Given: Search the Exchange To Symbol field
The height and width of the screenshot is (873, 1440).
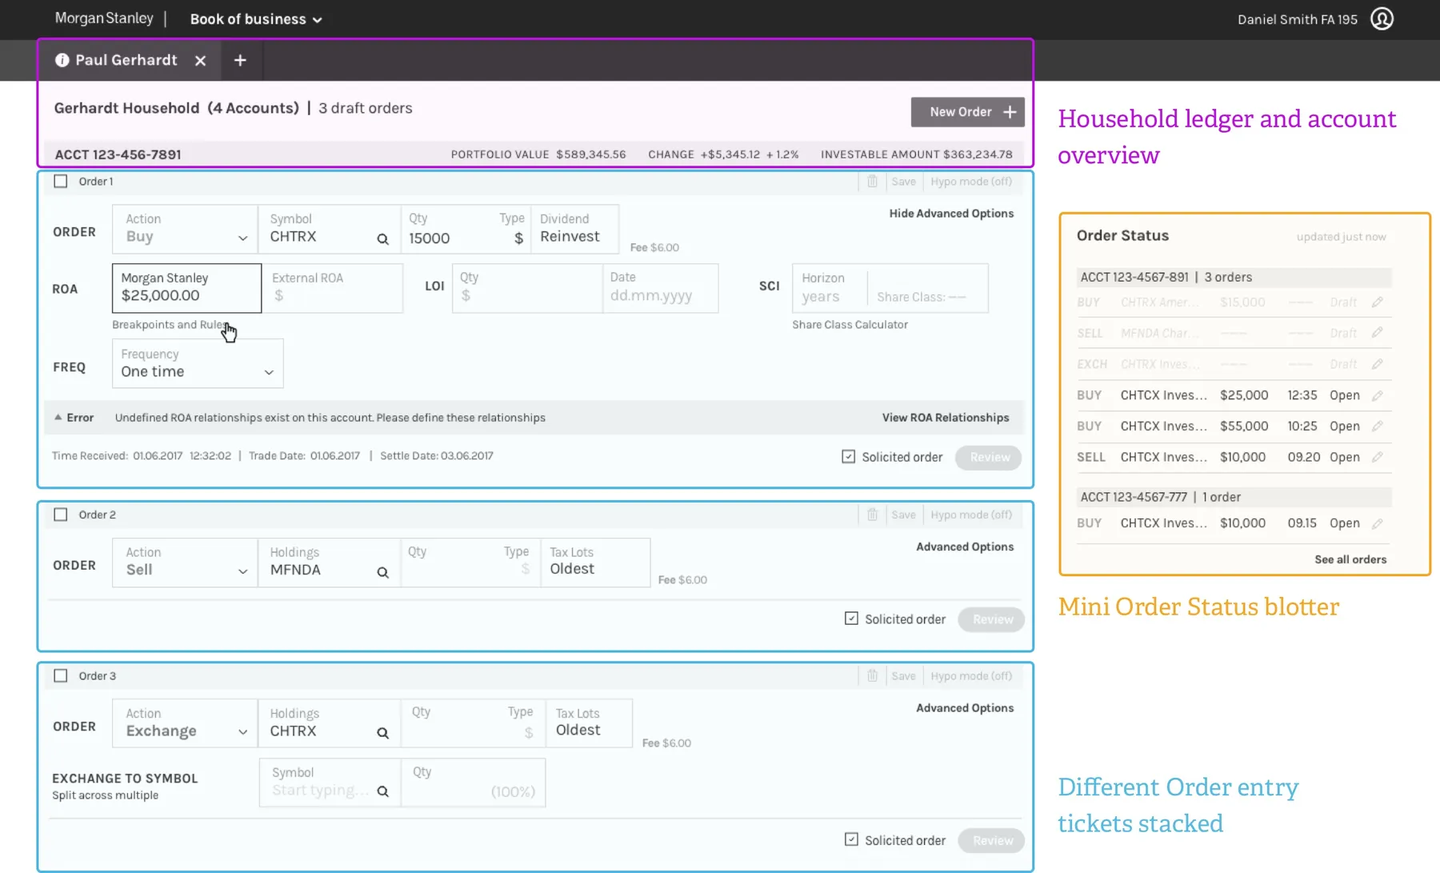Looking at the screenshot, I should 382,791.
